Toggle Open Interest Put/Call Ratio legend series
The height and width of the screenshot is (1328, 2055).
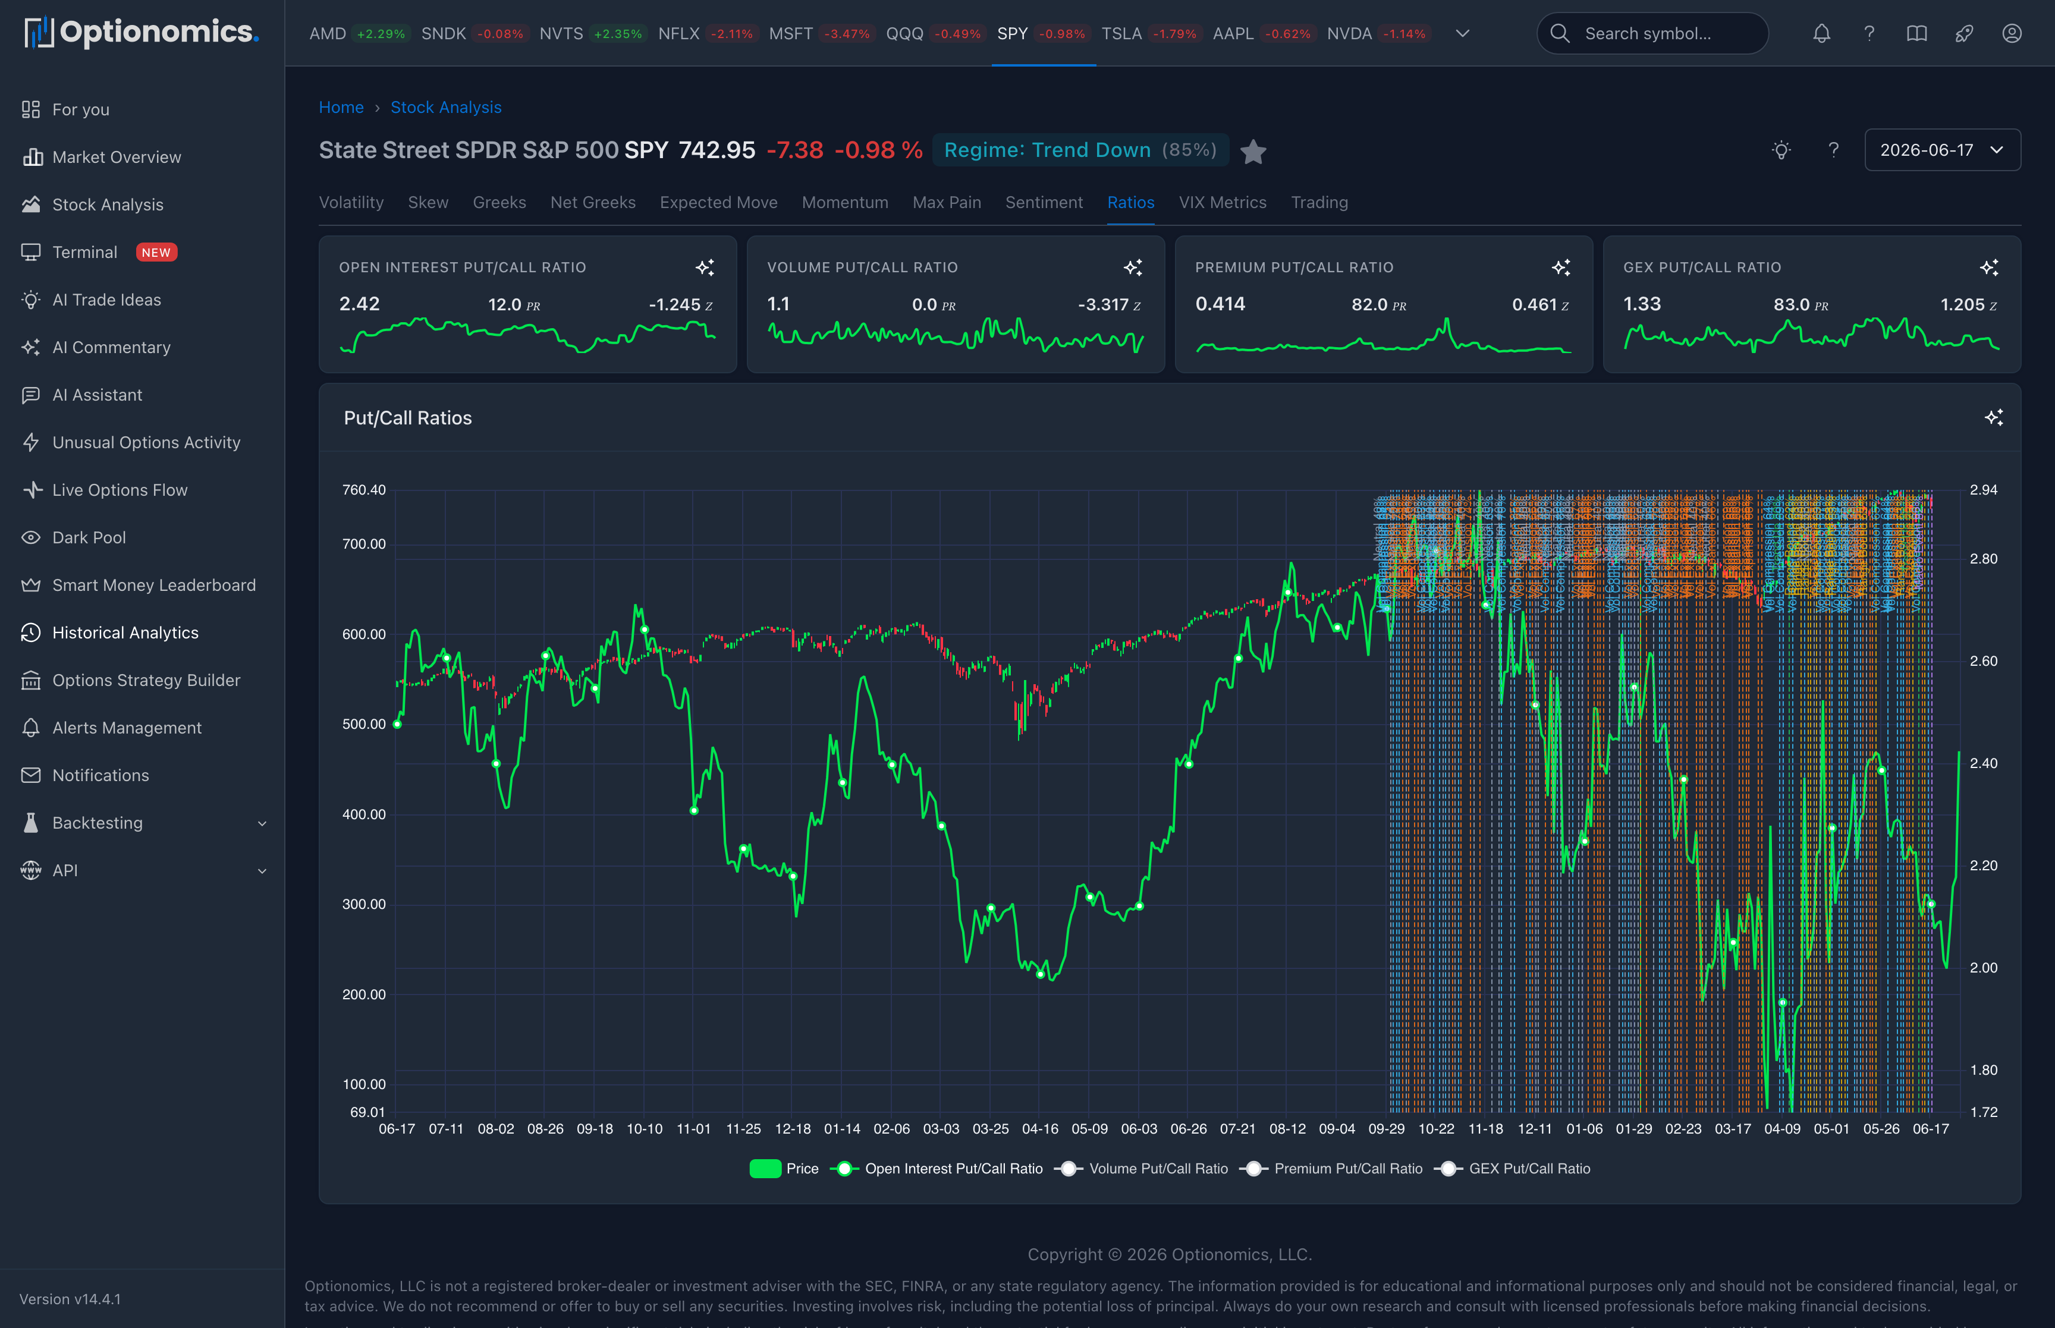[x=937, y=1169]
